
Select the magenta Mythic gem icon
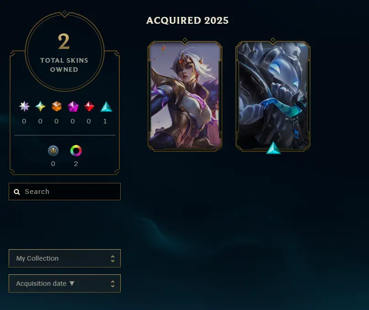point(73,107)
